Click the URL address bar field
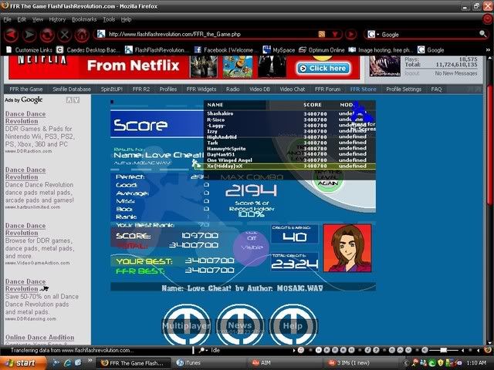The image size is (494, 370). pyautogui.click(x=208, y=35)
